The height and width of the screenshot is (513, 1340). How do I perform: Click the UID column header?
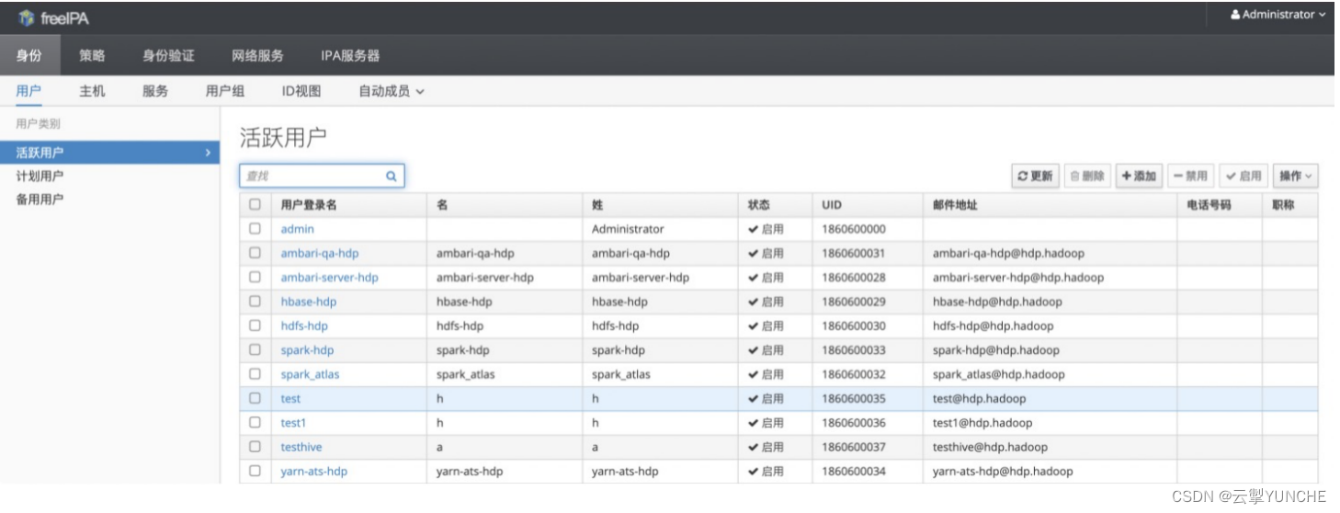(832, 205)
